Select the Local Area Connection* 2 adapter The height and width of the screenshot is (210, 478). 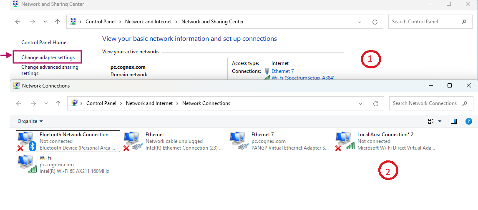(345, 141)
